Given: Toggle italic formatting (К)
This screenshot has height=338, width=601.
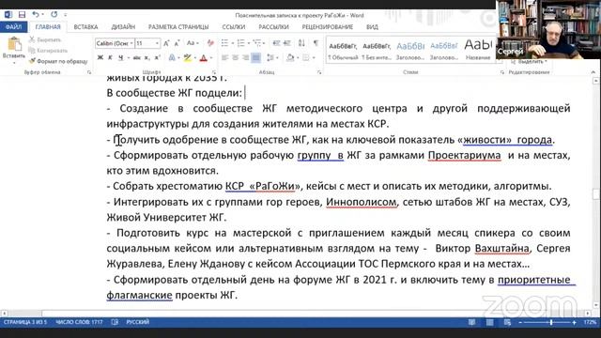Looking at the screenshot, I should point(111,58).
